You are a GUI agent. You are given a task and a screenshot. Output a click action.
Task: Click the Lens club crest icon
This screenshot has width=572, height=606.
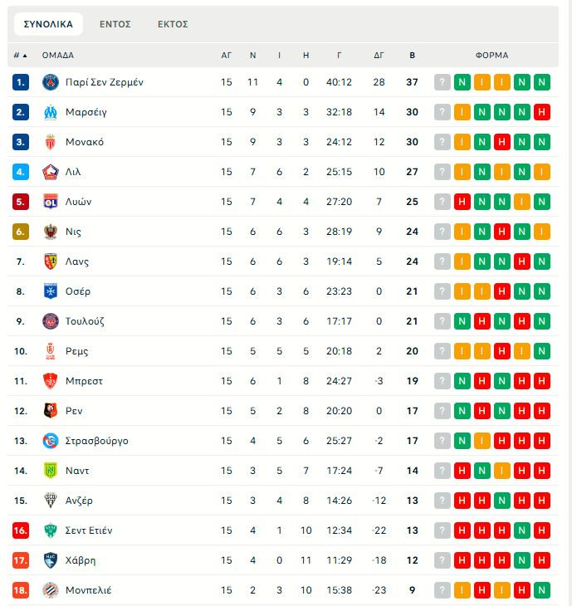tap(50, 261)
